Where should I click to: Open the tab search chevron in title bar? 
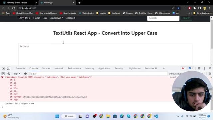pos(188,2)
